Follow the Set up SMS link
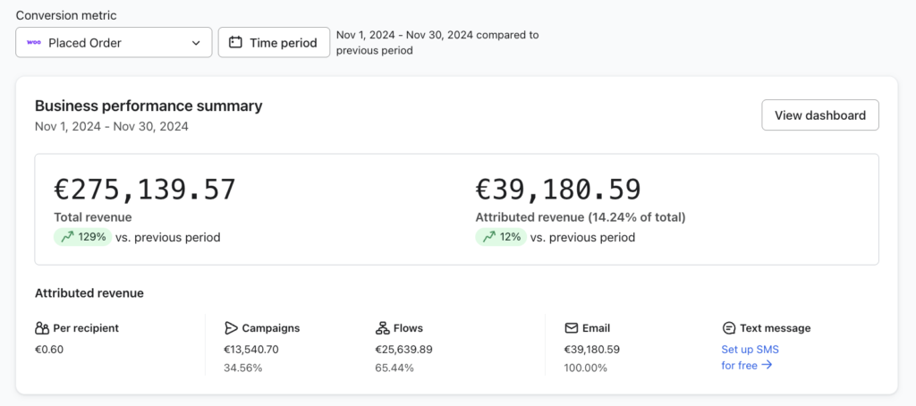Viewport: 916px width, 406px height. tap(750, 350)
